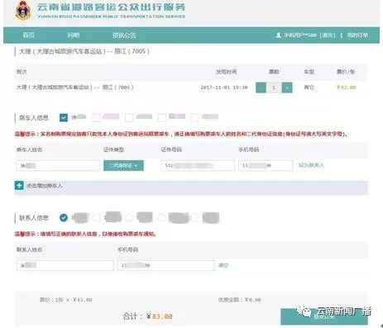Image resolution: width=383 pixels, height=328 pixels.
Task: Click the ¥83.00 ticket price in the schedule row
Action: [347, 88]
